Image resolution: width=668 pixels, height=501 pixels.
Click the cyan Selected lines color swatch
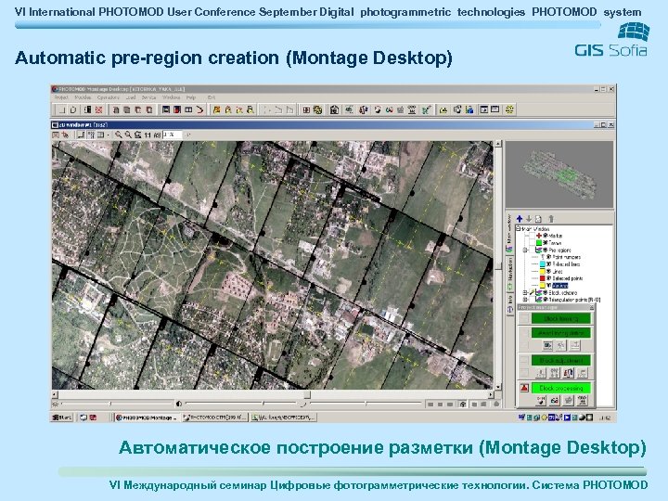point(543,264)
